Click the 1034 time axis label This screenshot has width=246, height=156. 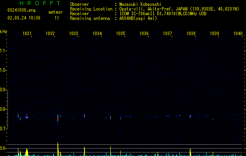(97, 33)
